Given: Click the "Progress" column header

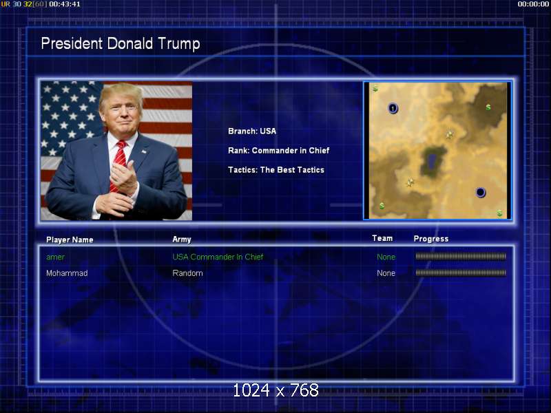Looking at the screenshot, I should tap(431, 239).
